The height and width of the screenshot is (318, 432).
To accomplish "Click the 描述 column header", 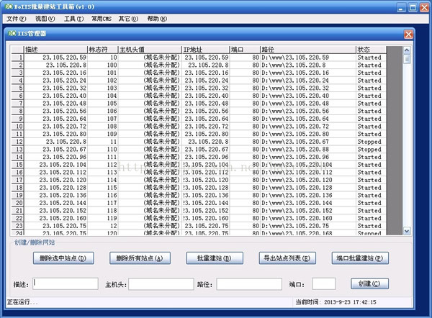I will coord(55,50).
